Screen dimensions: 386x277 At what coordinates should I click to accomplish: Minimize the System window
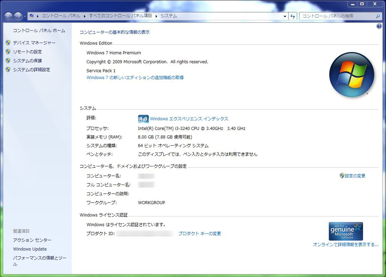pyautogui.click(x=353, y=4)
